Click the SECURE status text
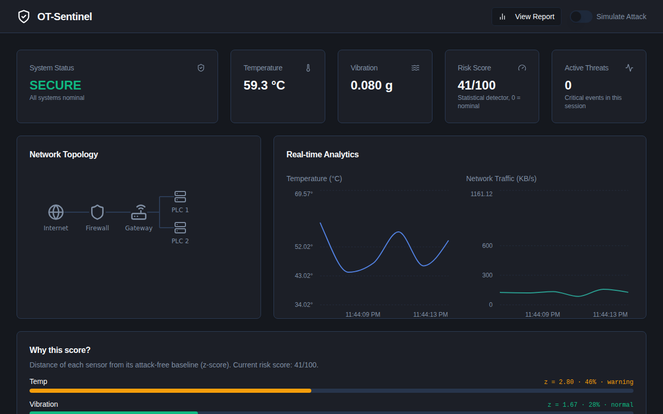Screen dimensions: 663x414 pos(55,85)
